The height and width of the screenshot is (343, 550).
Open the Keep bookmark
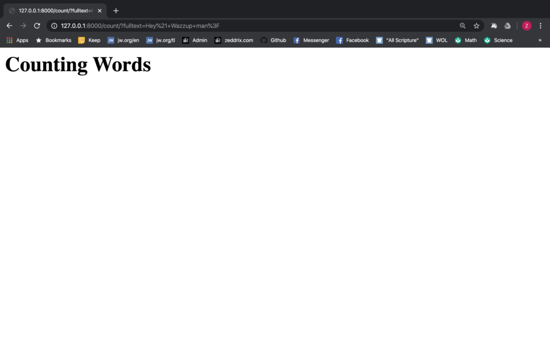tap(90, 40)
